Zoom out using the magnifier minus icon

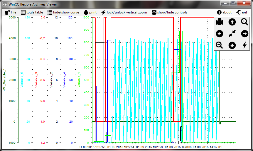[220, 45]
